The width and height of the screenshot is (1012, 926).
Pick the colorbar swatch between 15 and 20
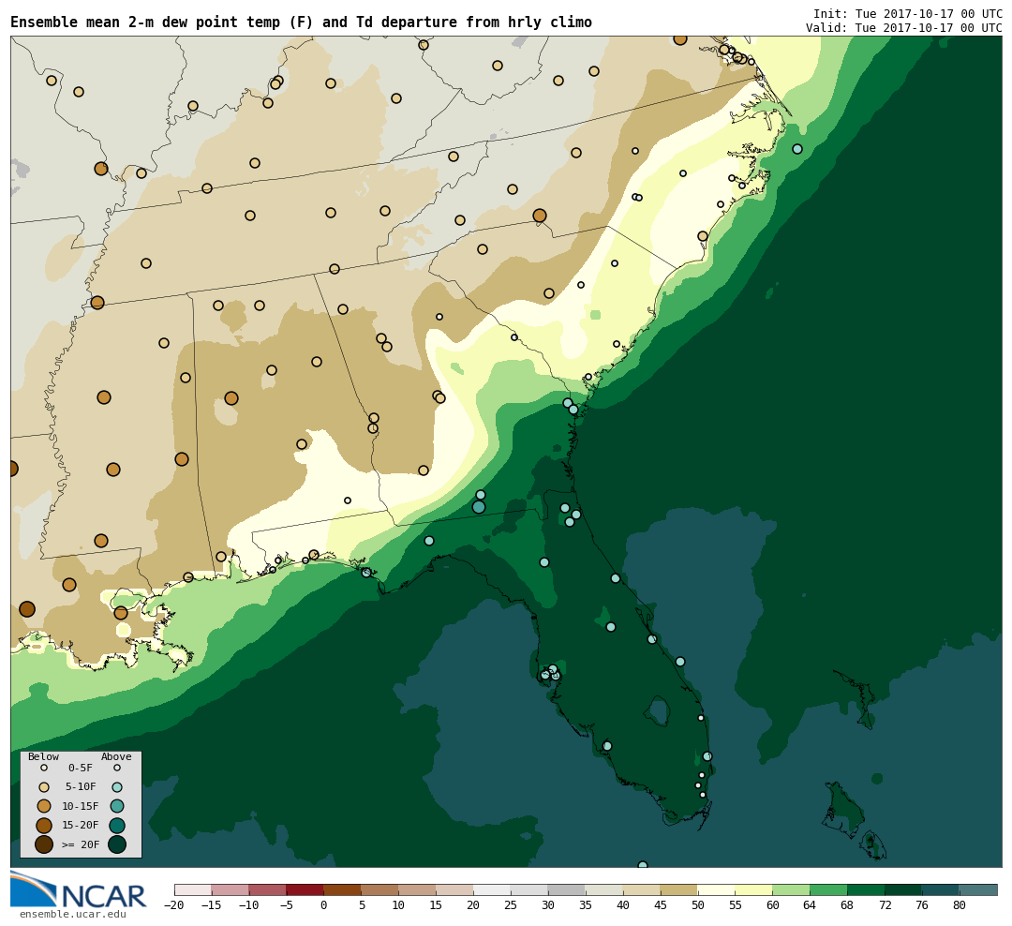(x=455, y=889)
